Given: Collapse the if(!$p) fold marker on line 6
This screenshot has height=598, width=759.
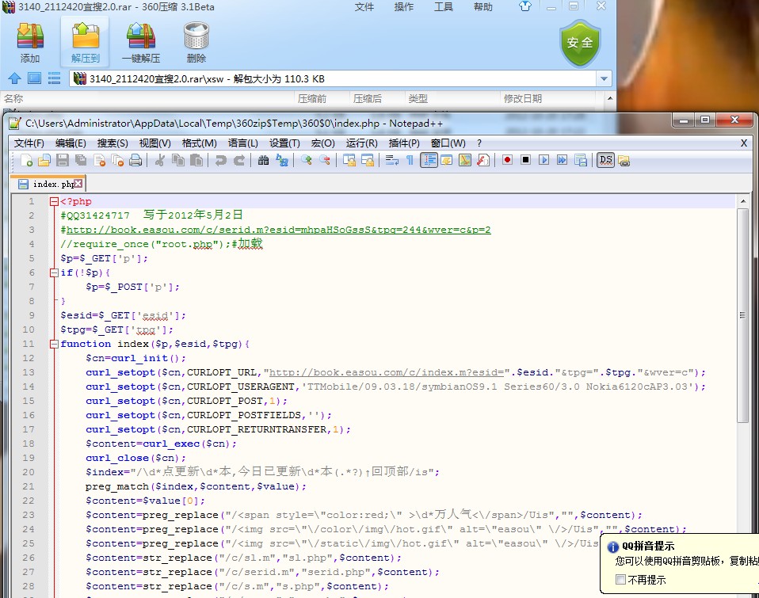Looking at the screenshot, I should 54,272.
